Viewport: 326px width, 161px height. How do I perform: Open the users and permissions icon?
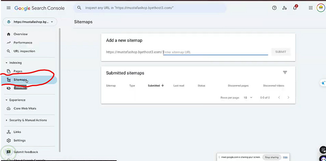[x=285, y=8]
